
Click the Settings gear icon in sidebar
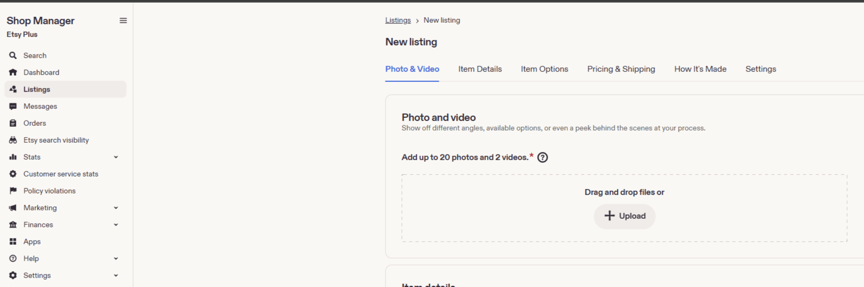pyautogui.click(x=13, y=275)
